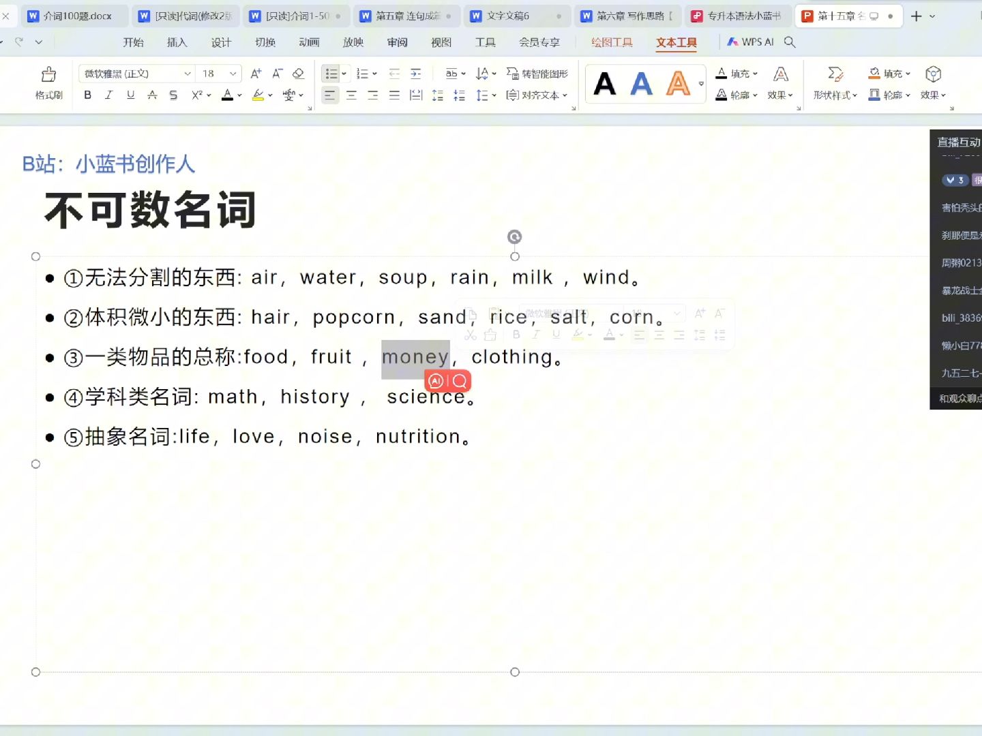The width and height of the screenshot is (982, 736).
Task: Open the 审阅 (Review) tab
Action: point(397,42)
